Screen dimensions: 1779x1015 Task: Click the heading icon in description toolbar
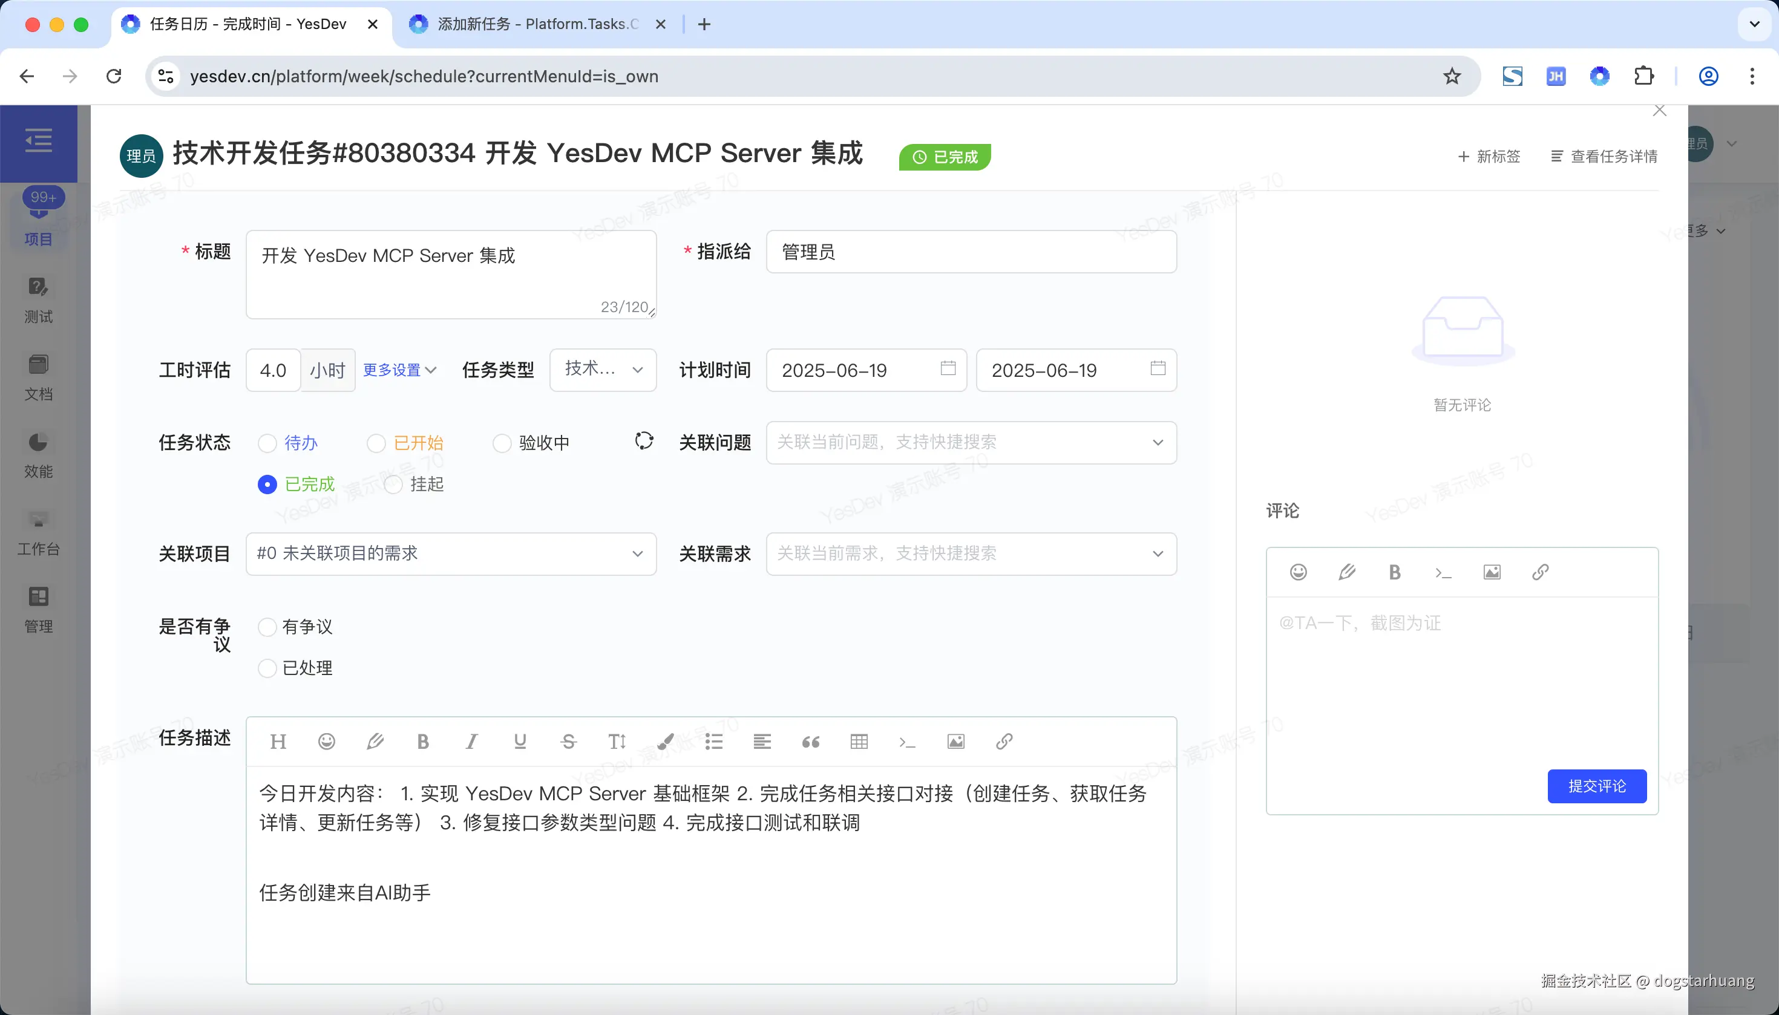(278, 742)
